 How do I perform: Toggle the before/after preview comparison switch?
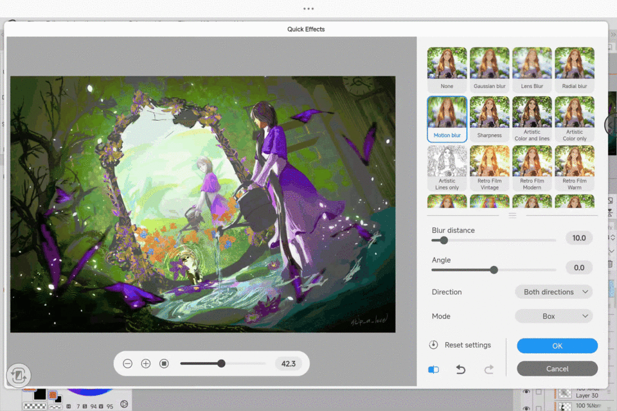pyautogui.click(x=434, y=369)
